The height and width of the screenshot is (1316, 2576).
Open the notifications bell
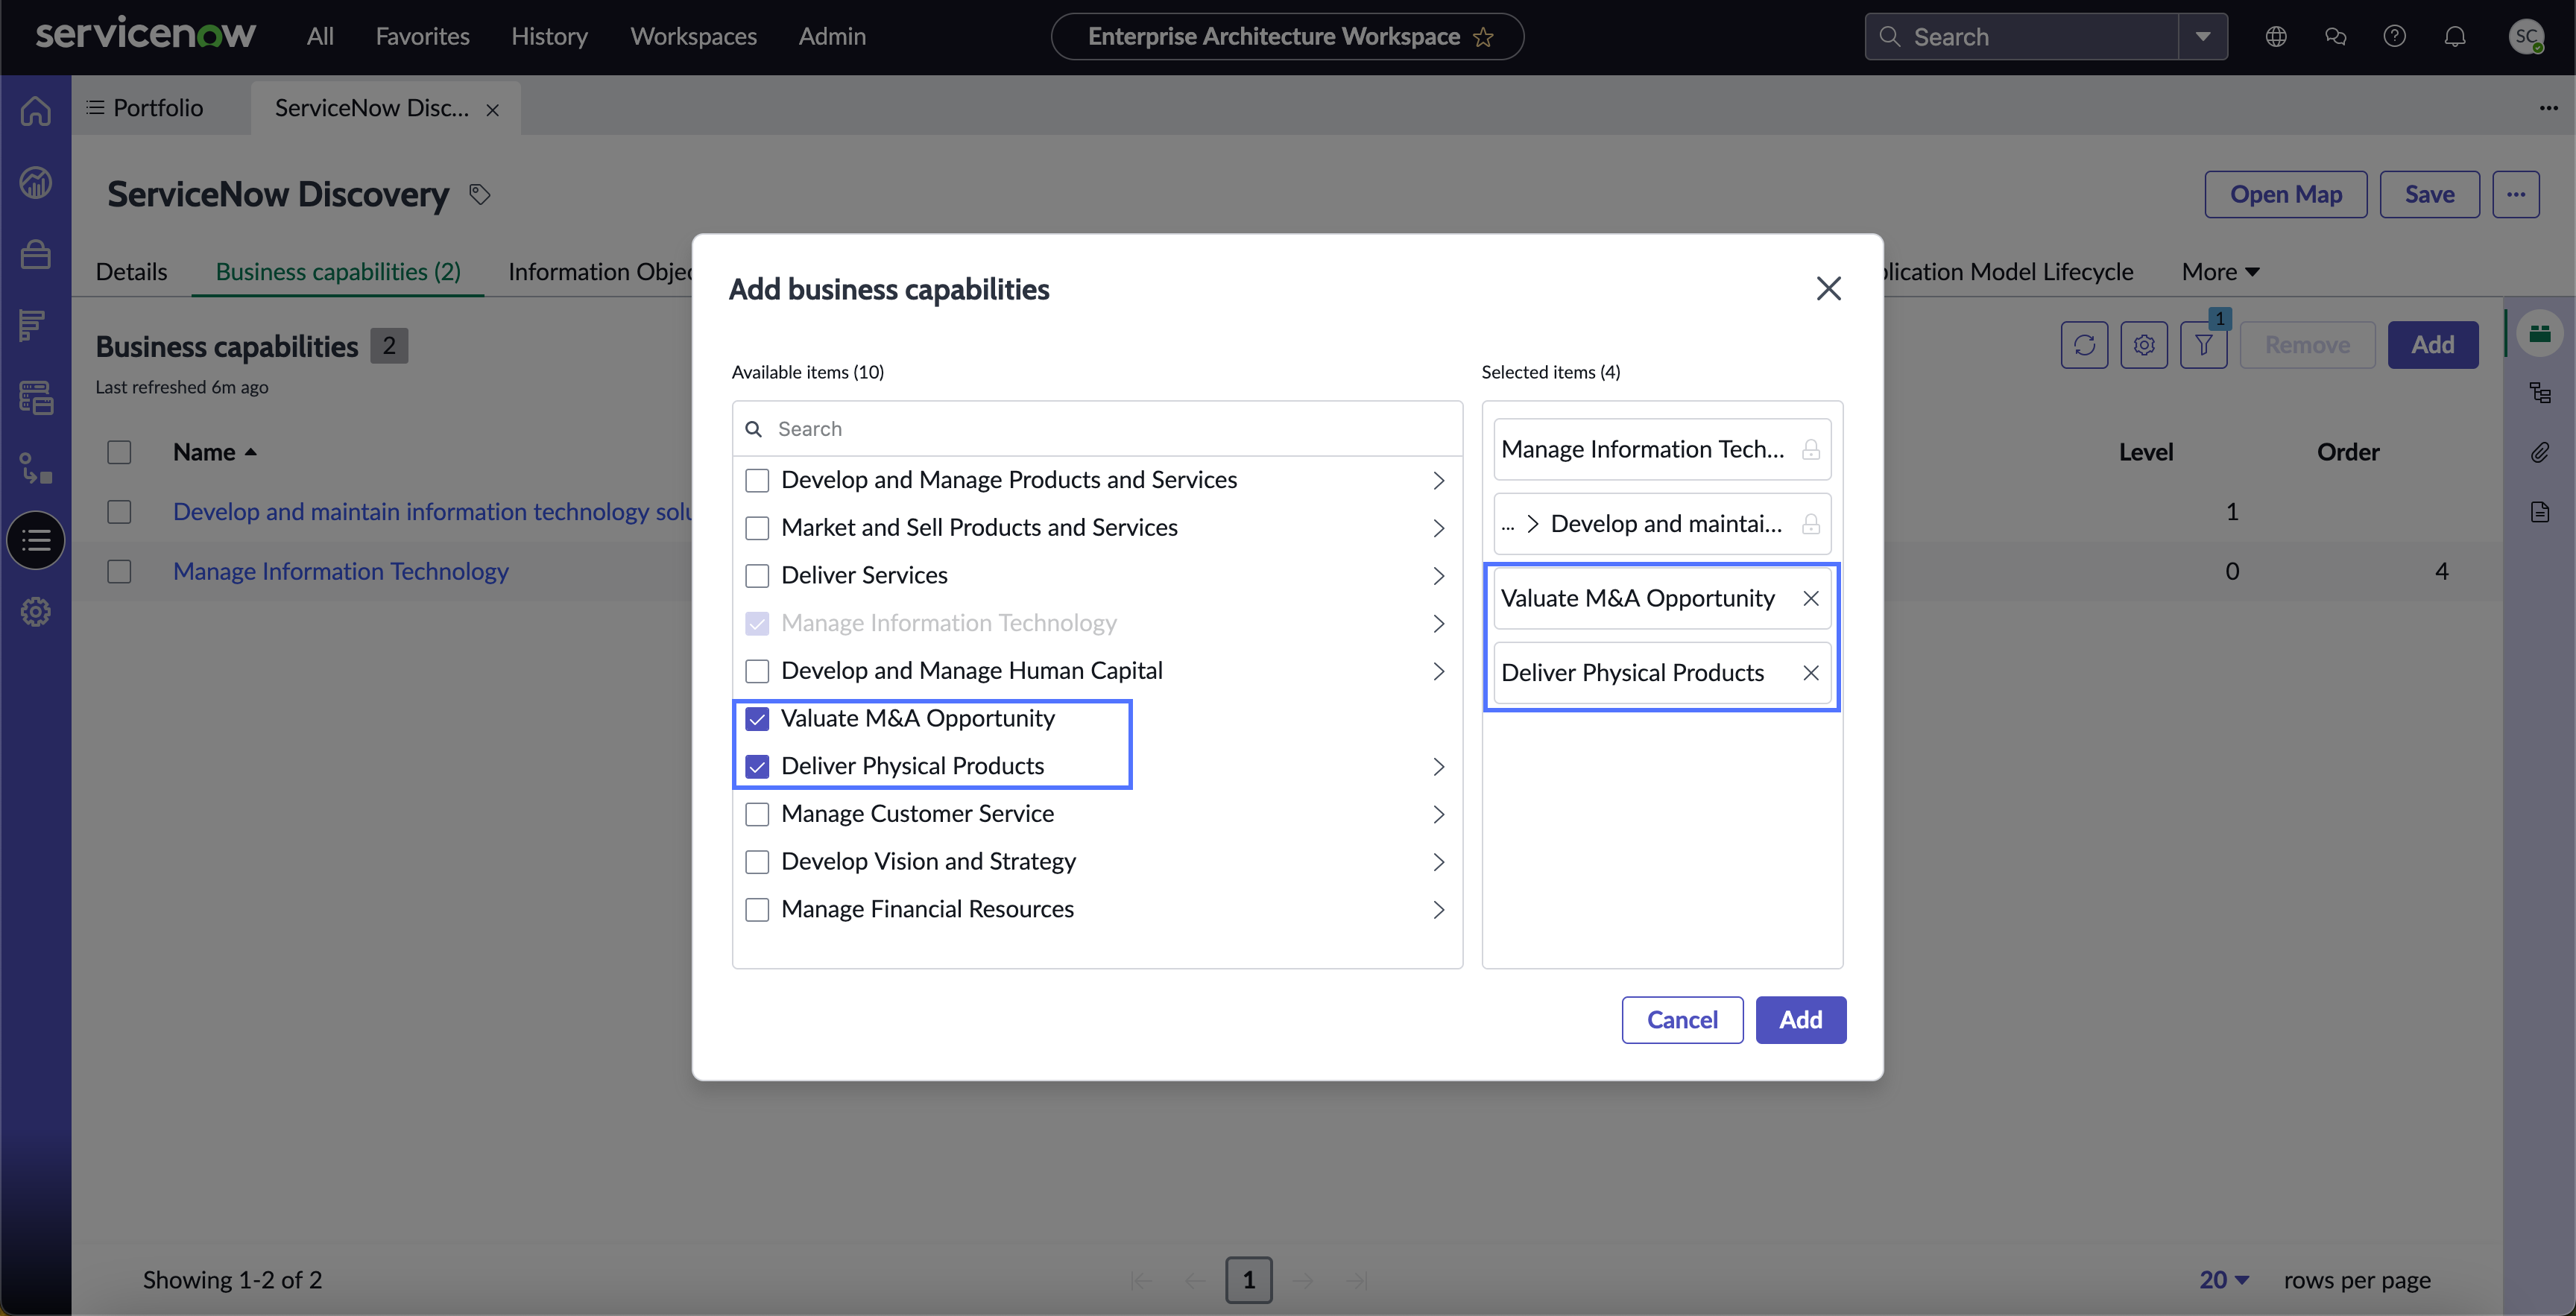click(x=2455, y=37)
